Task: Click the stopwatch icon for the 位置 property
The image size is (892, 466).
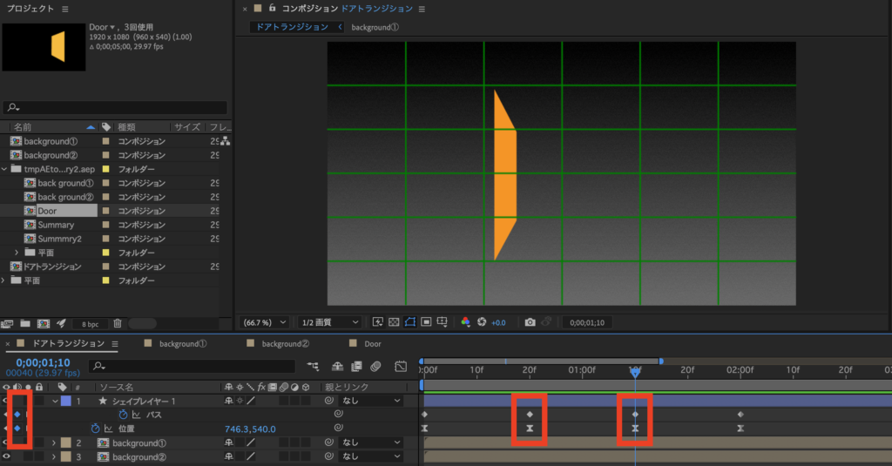Action: 96,429
